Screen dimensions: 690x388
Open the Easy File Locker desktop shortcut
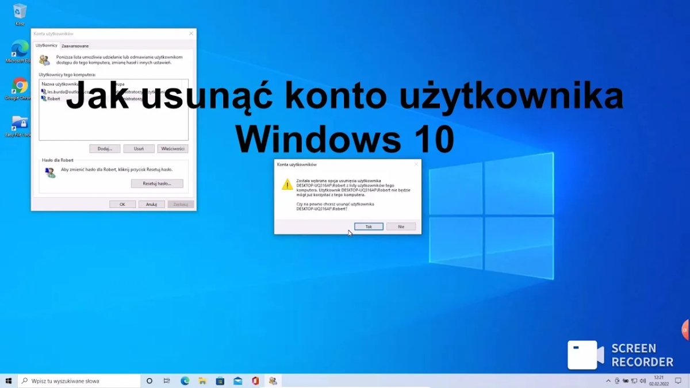[20, 124]
